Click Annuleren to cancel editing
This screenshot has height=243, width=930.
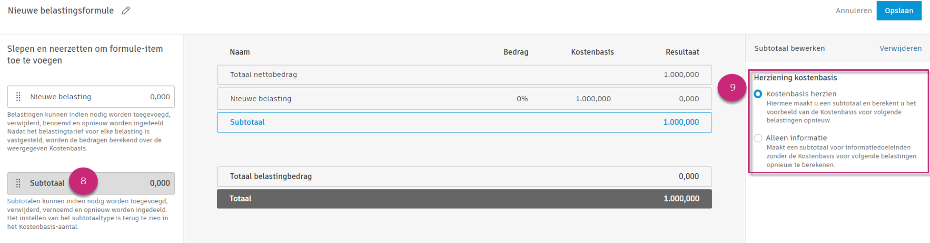(x=853, y=10)
